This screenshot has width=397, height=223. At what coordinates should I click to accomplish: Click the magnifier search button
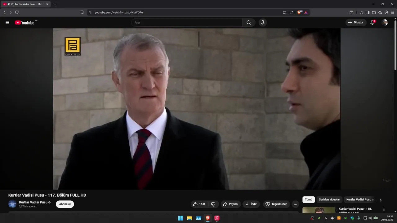click(249, 23)
